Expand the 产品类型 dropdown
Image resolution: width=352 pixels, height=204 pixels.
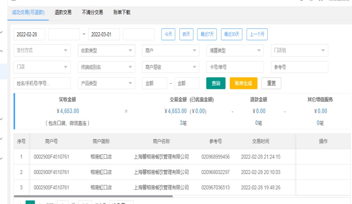[x=106, y=83]
